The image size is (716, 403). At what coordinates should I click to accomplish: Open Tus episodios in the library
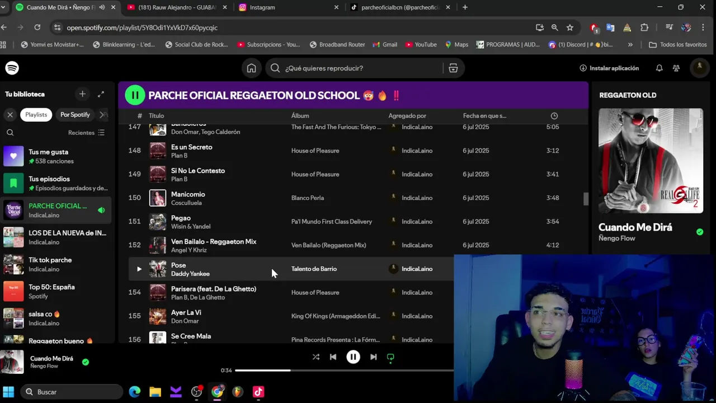tap(57, 183)
